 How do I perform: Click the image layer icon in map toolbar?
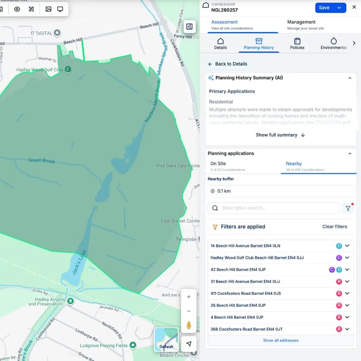click(x=48, y=9)
